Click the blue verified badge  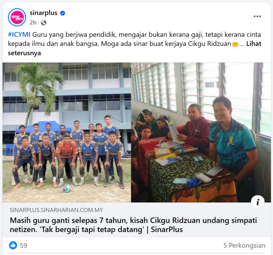62,13
